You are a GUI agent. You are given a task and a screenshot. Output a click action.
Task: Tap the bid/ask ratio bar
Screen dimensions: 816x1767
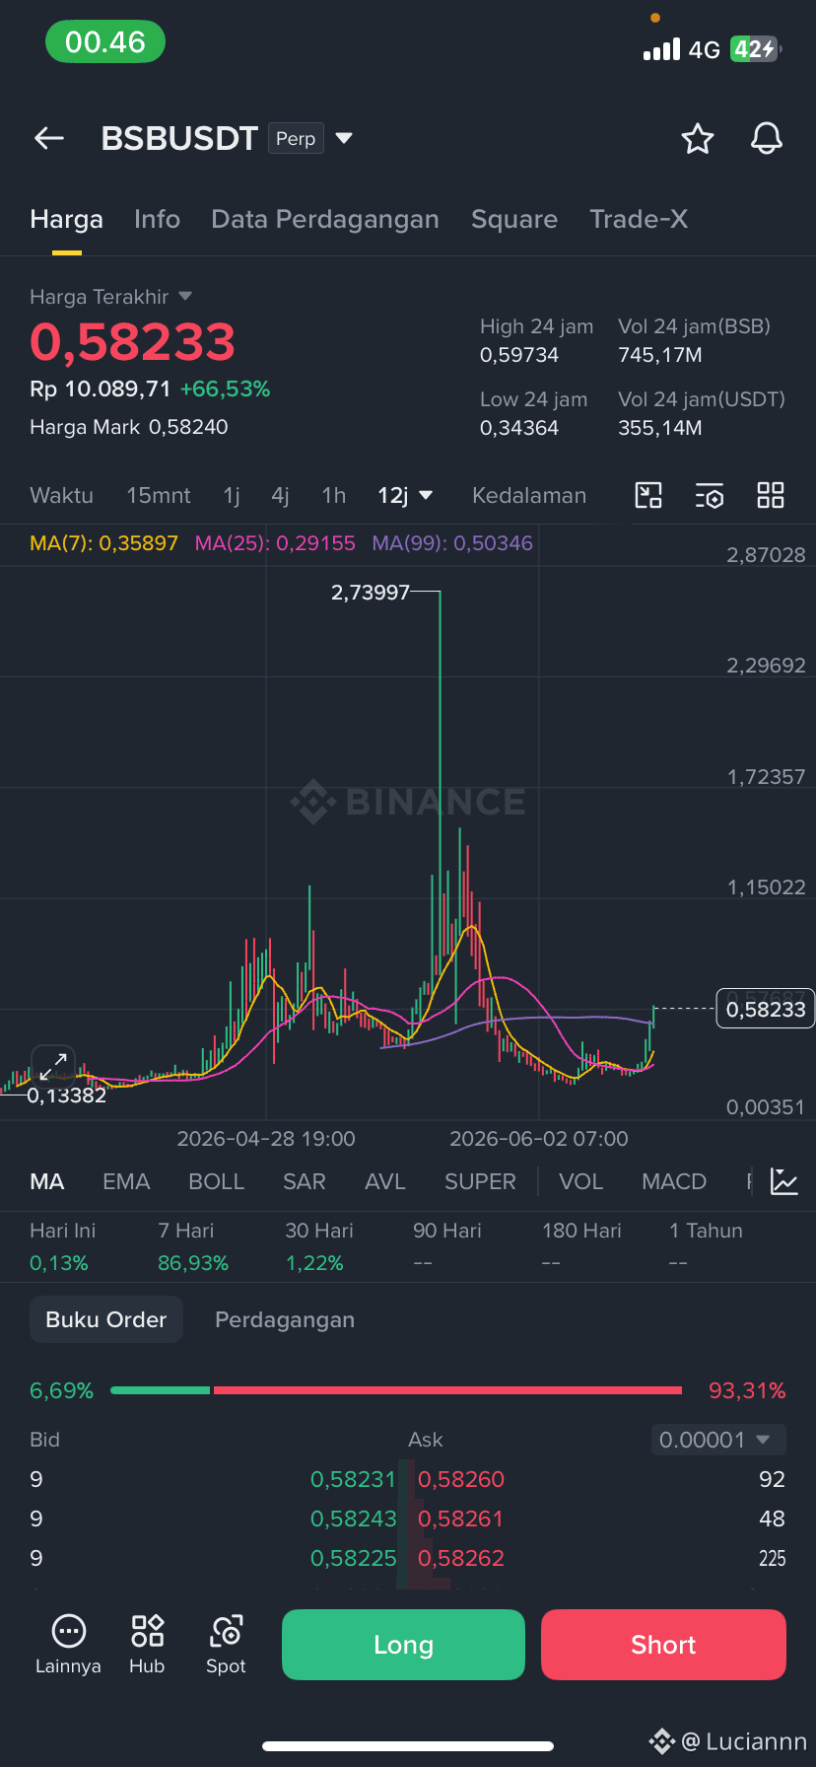[396, 1390]
